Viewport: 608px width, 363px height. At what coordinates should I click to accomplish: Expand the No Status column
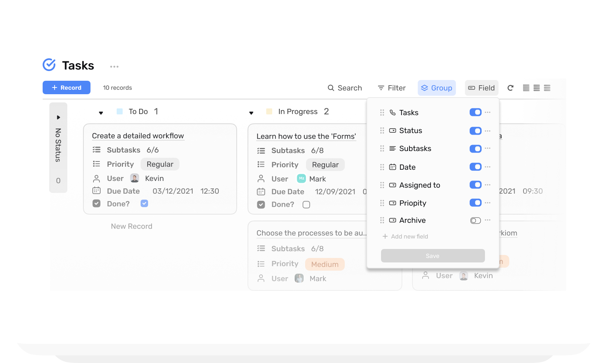coord(58,117)
